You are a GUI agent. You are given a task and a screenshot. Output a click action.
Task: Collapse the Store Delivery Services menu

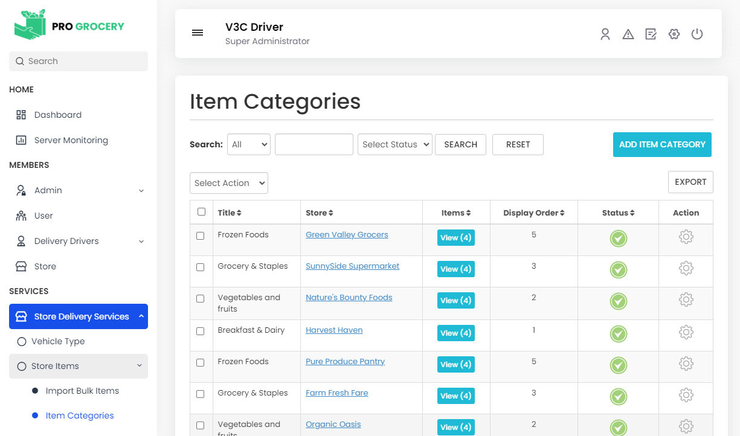tap(79, 316)
